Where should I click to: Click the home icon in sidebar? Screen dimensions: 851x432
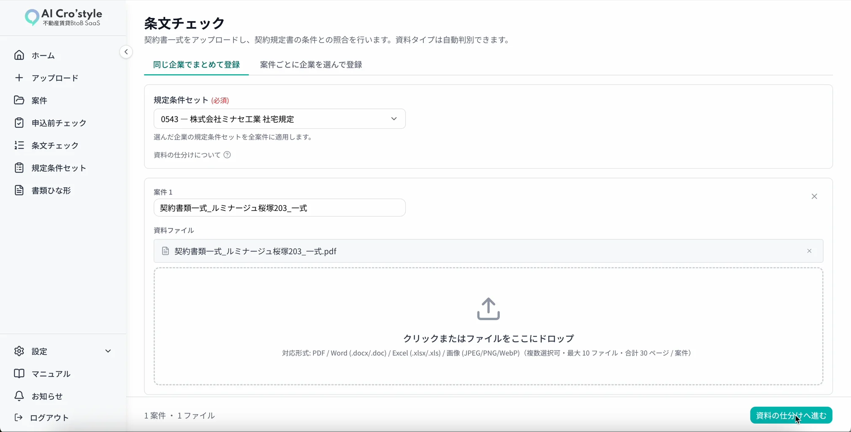point(19,55)
